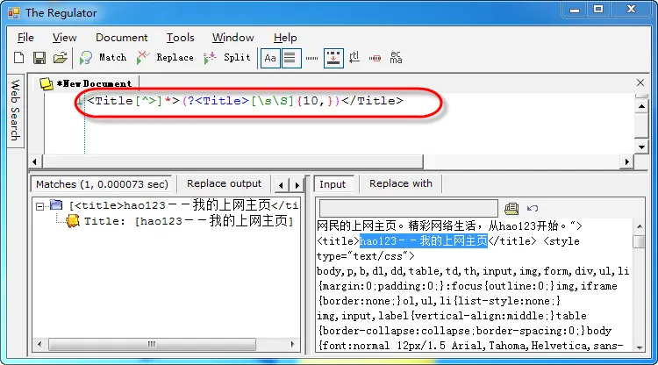Click the tab scroll right arrow

297,184
